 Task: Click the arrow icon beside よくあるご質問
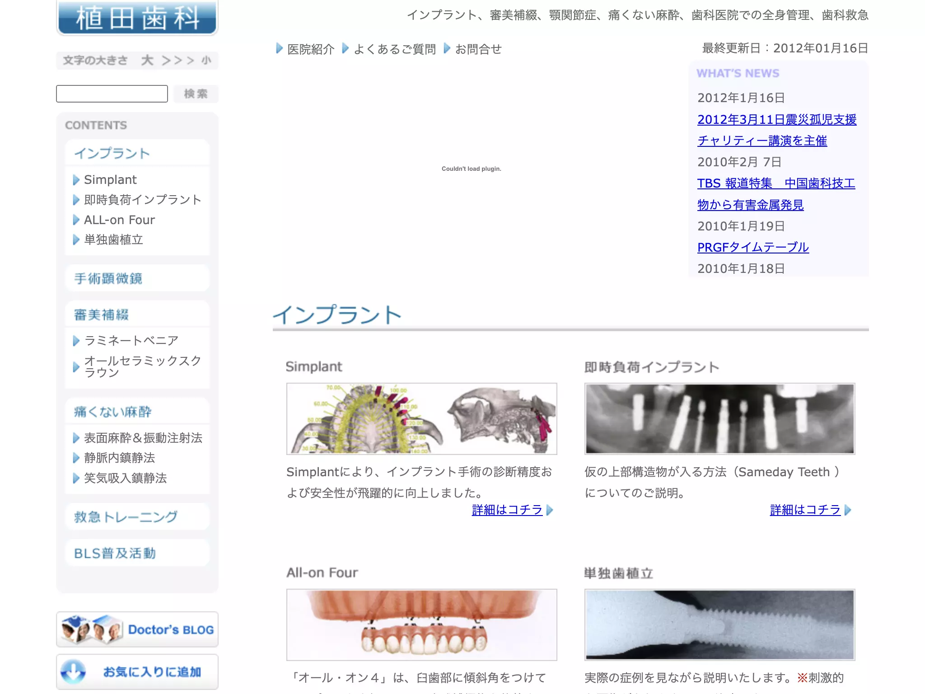click(x=346, y=48)
